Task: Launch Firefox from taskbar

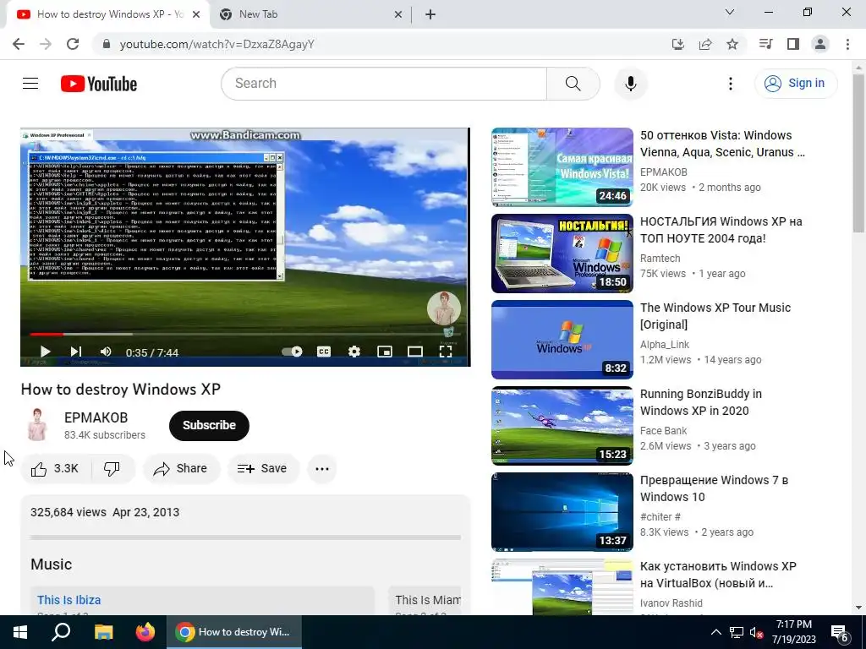Action: [x=145, y=632]
